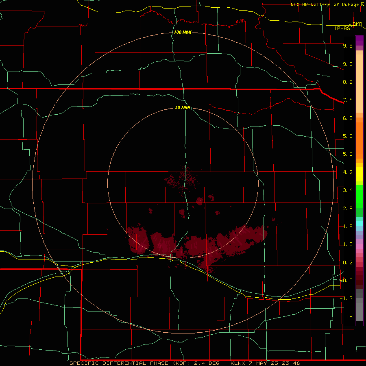
Task: Click the -0.5 scale value
Action: [346, 280]
